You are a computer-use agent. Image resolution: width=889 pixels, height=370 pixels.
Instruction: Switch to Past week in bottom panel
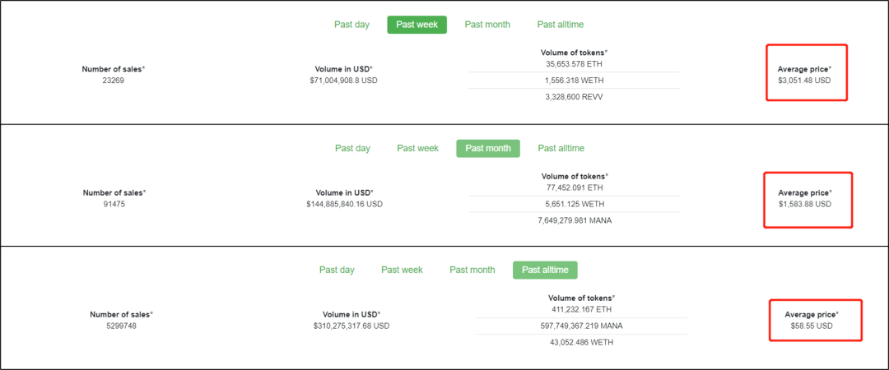(x=402, y=270)
